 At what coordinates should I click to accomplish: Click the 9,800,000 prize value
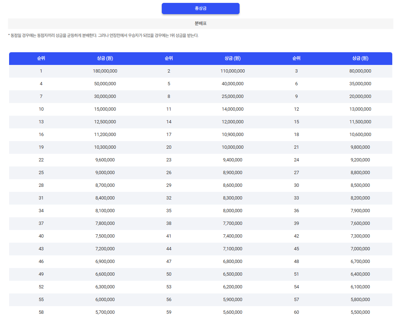(360, 147)
